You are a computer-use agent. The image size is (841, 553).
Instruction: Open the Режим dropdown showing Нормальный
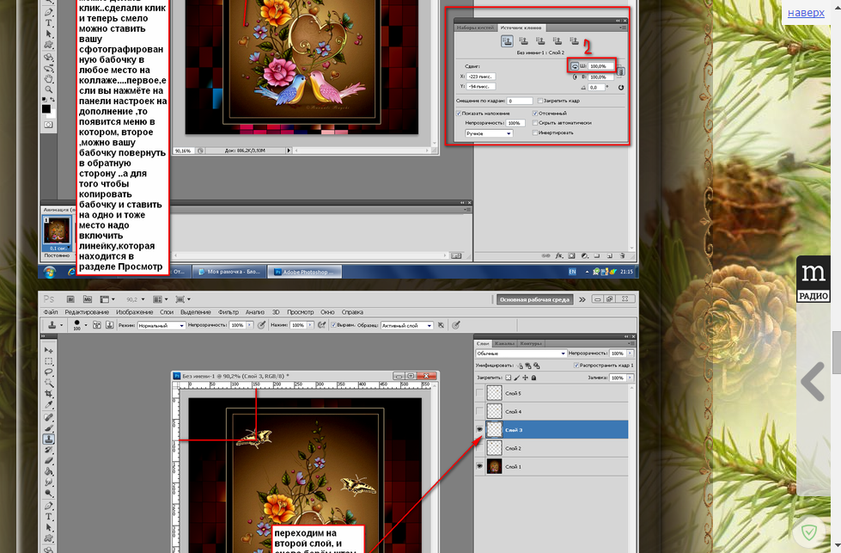tap(161, 325)
